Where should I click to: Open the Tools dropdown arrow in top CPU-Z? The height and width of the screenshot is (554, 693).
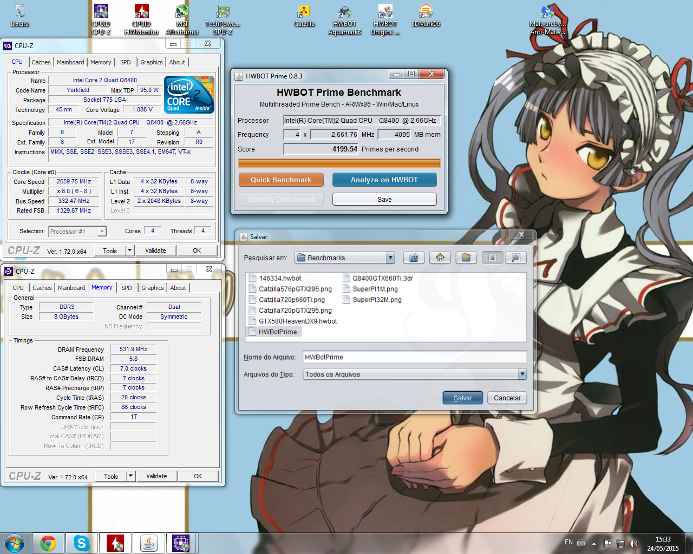click(129, 250)
